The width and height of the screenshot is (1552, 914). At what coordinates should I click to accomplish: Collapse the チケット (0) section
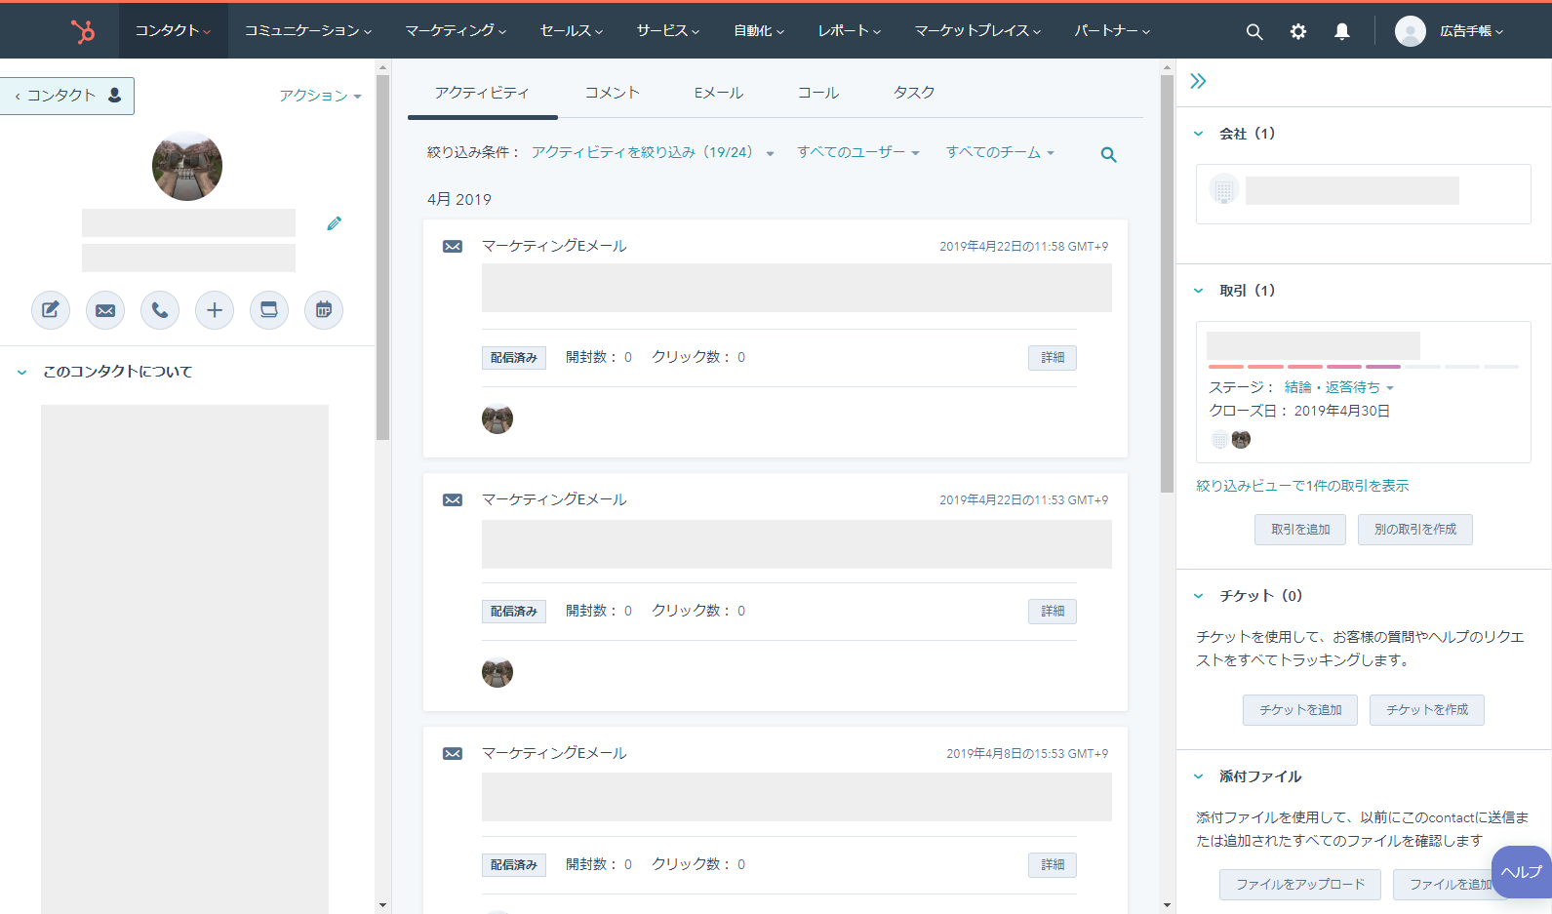point(1199,596)
